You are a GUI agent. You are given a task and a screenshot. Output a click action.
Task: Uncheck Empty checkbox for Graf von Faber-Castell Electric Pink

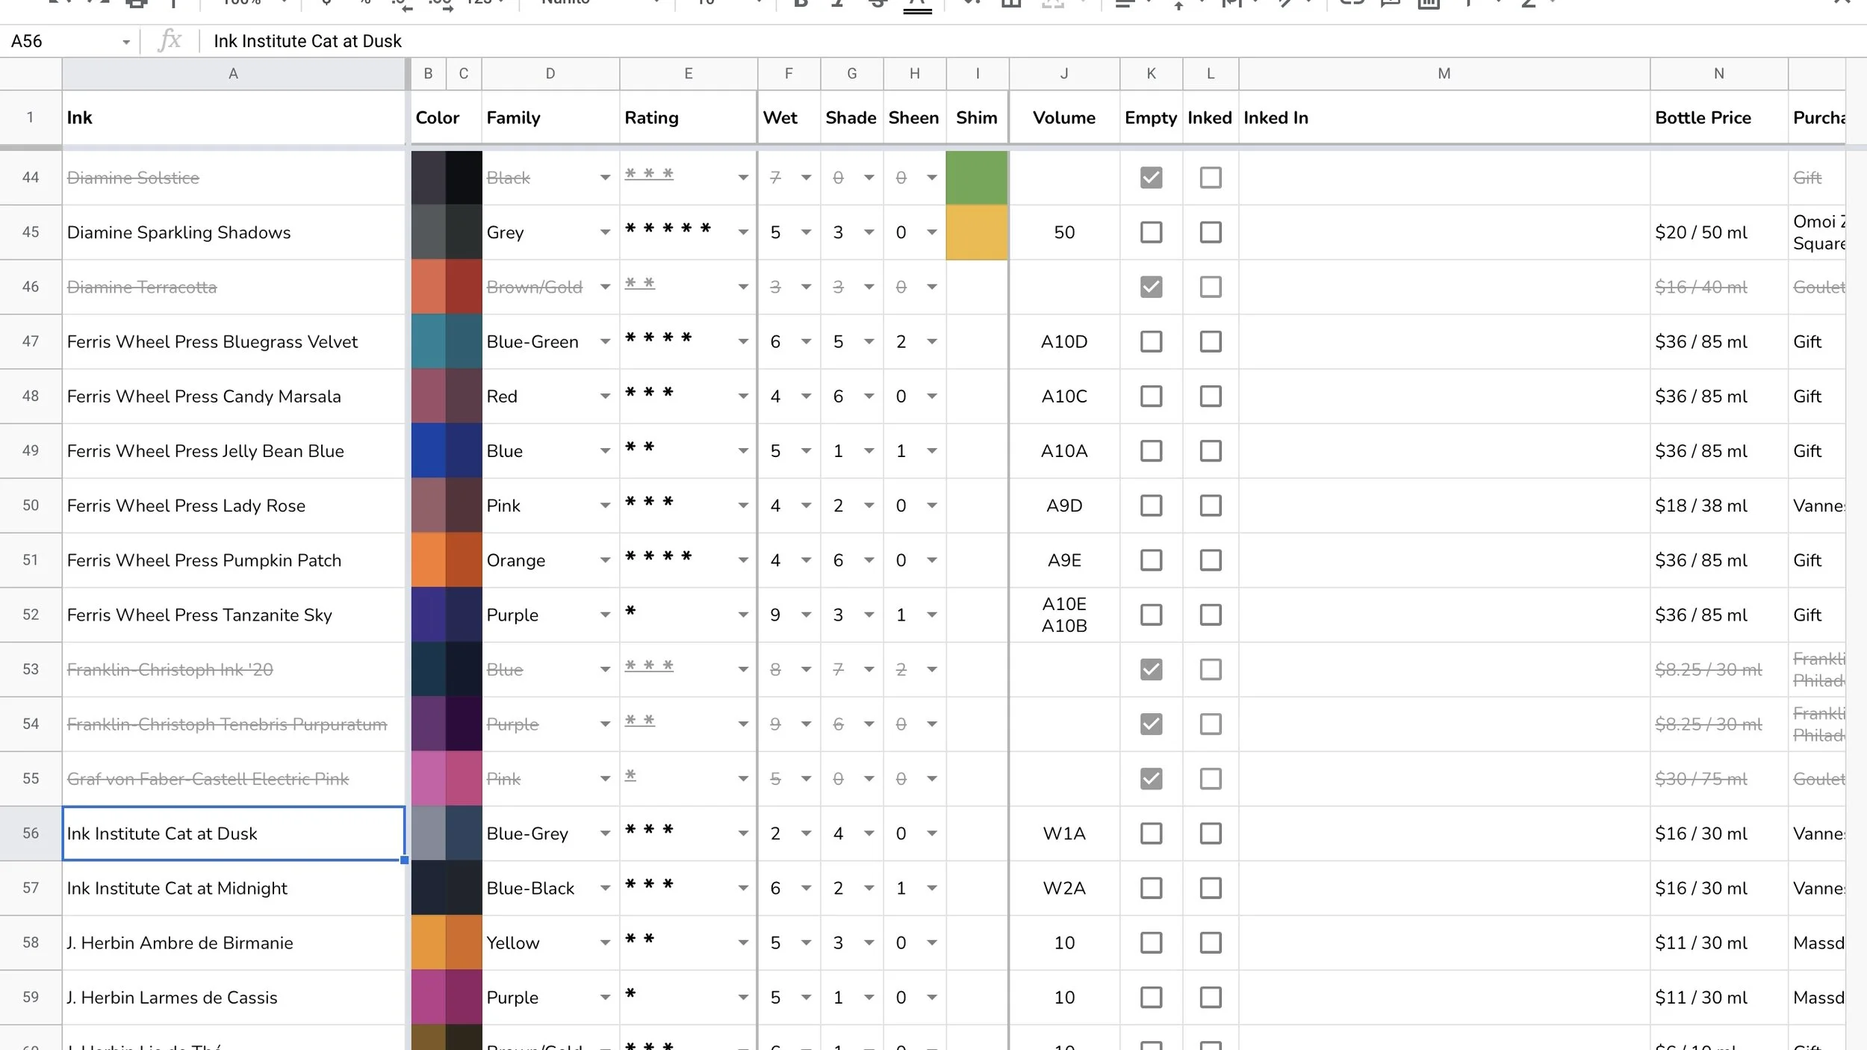click(1151, 779)
